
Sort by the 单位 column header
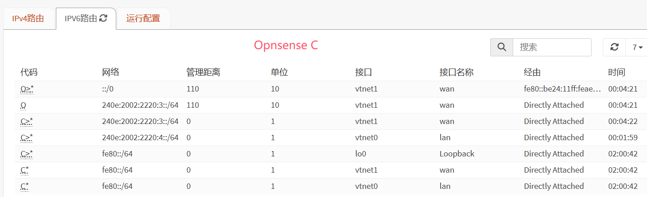[279, 72]
